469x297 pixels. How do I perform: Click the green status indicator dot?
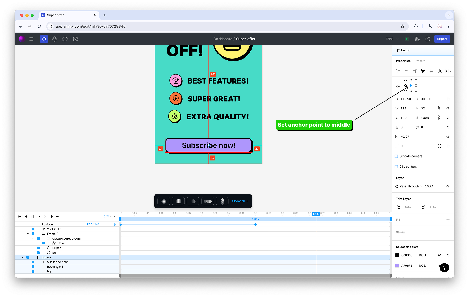tap(407, 39)
